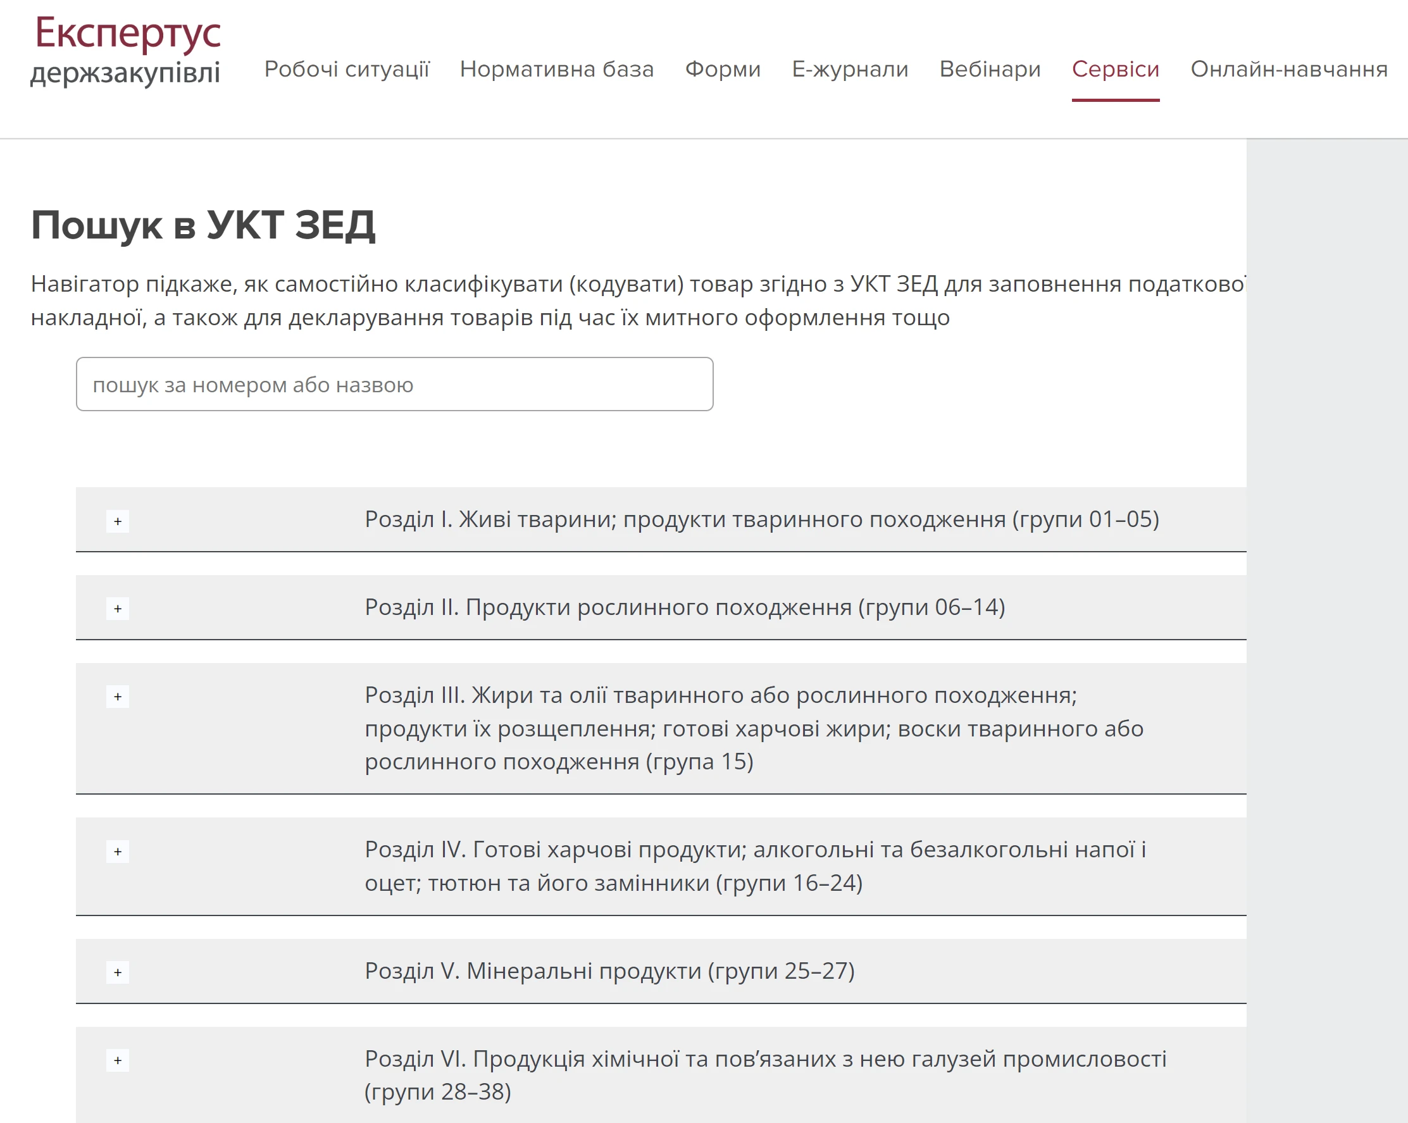Select Розділ III Жири та олії row

754,728
